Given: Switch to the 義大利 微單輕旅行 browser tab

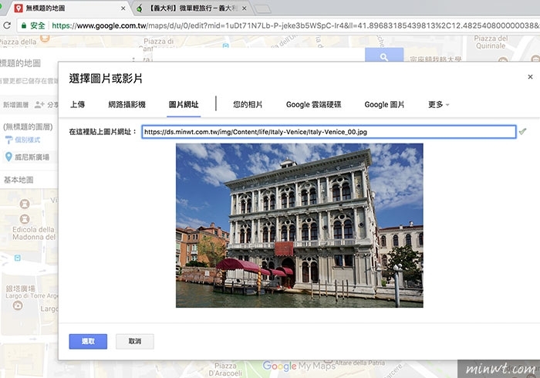Looking at the screenshot, I should click(193, 8).
